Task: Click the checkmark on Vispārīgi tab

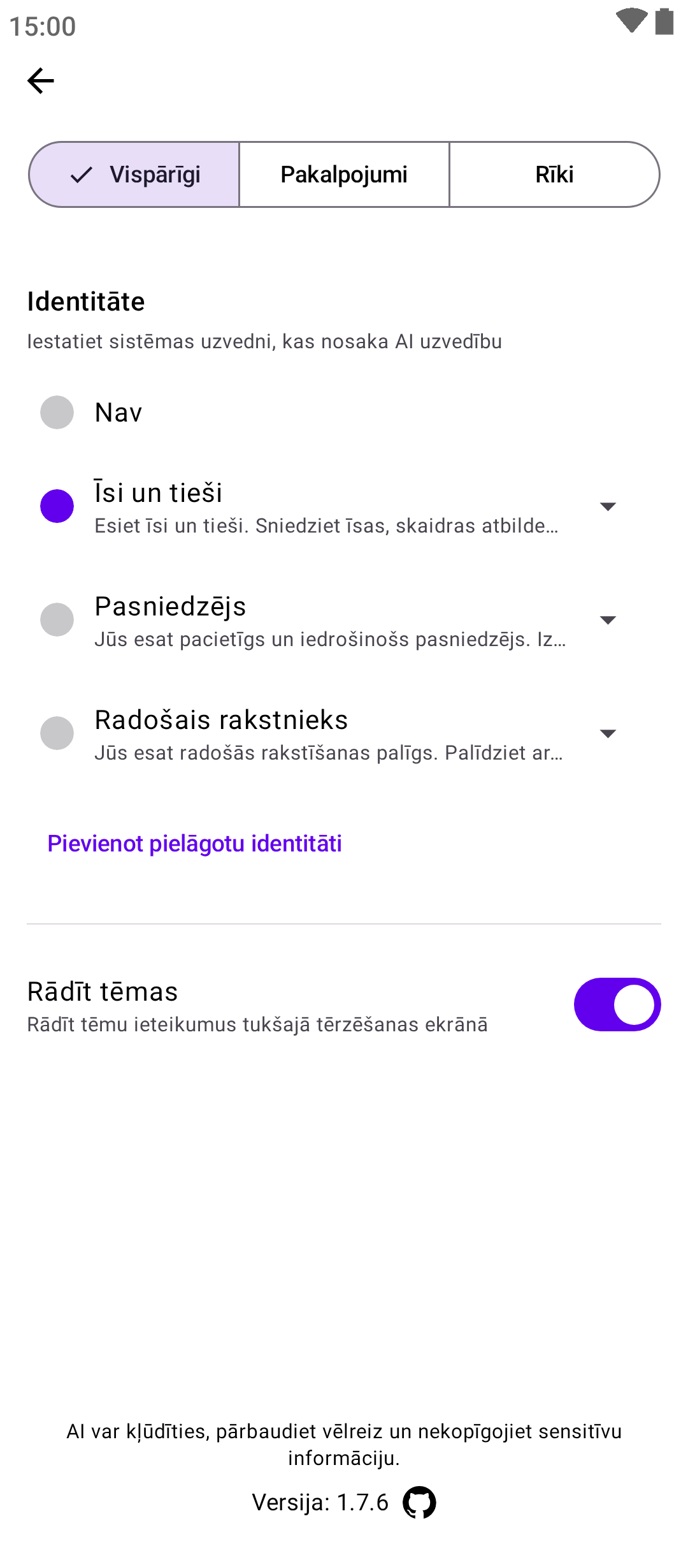Action: point(82,175)
